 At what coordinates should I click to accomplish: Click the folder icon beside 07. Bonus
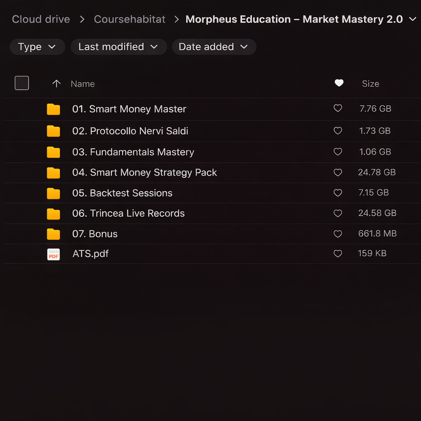[53, 234]
